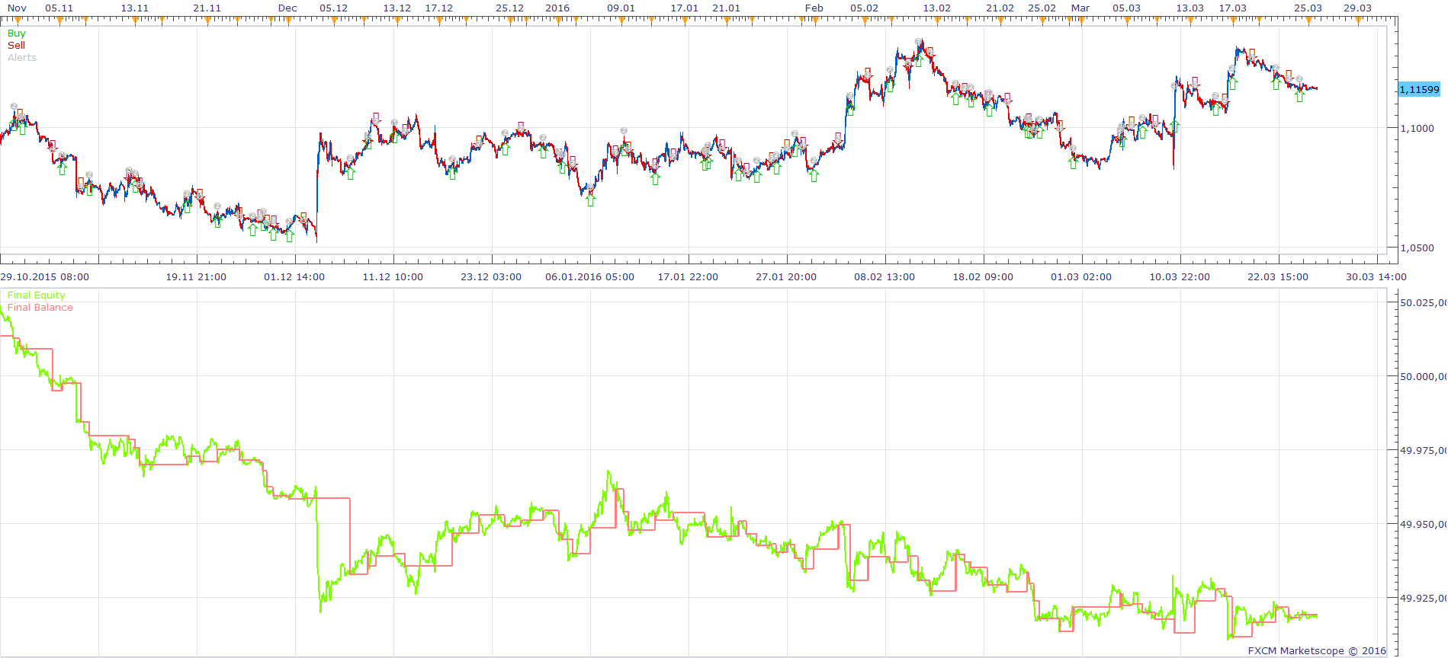This screenshot has height=658, width=1448.
Task: Click the Mar month label on top timeline
Action: [x=1080, y=8]
